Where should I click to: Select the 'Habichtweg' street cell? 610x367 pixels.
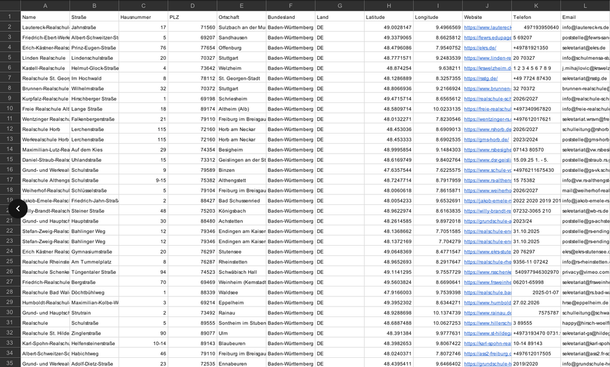[x=94, y=354]
